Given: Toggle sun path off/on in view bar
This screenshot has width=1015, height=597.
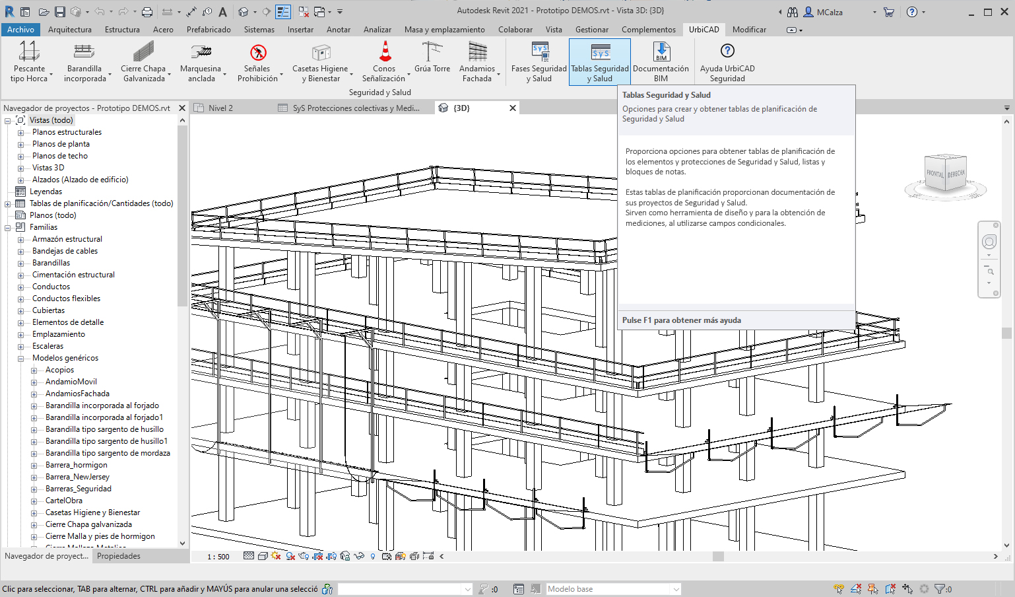Looking at the screenshot, I should point(276,556).
